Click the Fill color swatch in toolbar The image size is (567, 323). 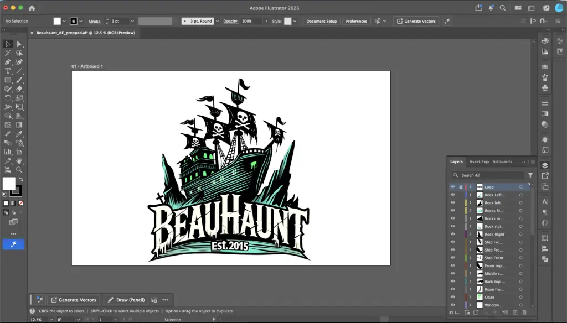pos(9,184)
